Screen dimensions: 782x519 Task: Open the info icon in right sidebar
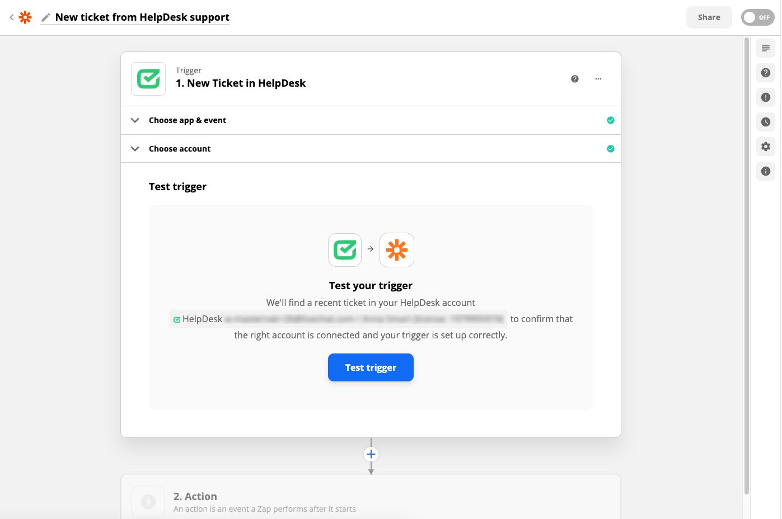(x=765, y=171)
